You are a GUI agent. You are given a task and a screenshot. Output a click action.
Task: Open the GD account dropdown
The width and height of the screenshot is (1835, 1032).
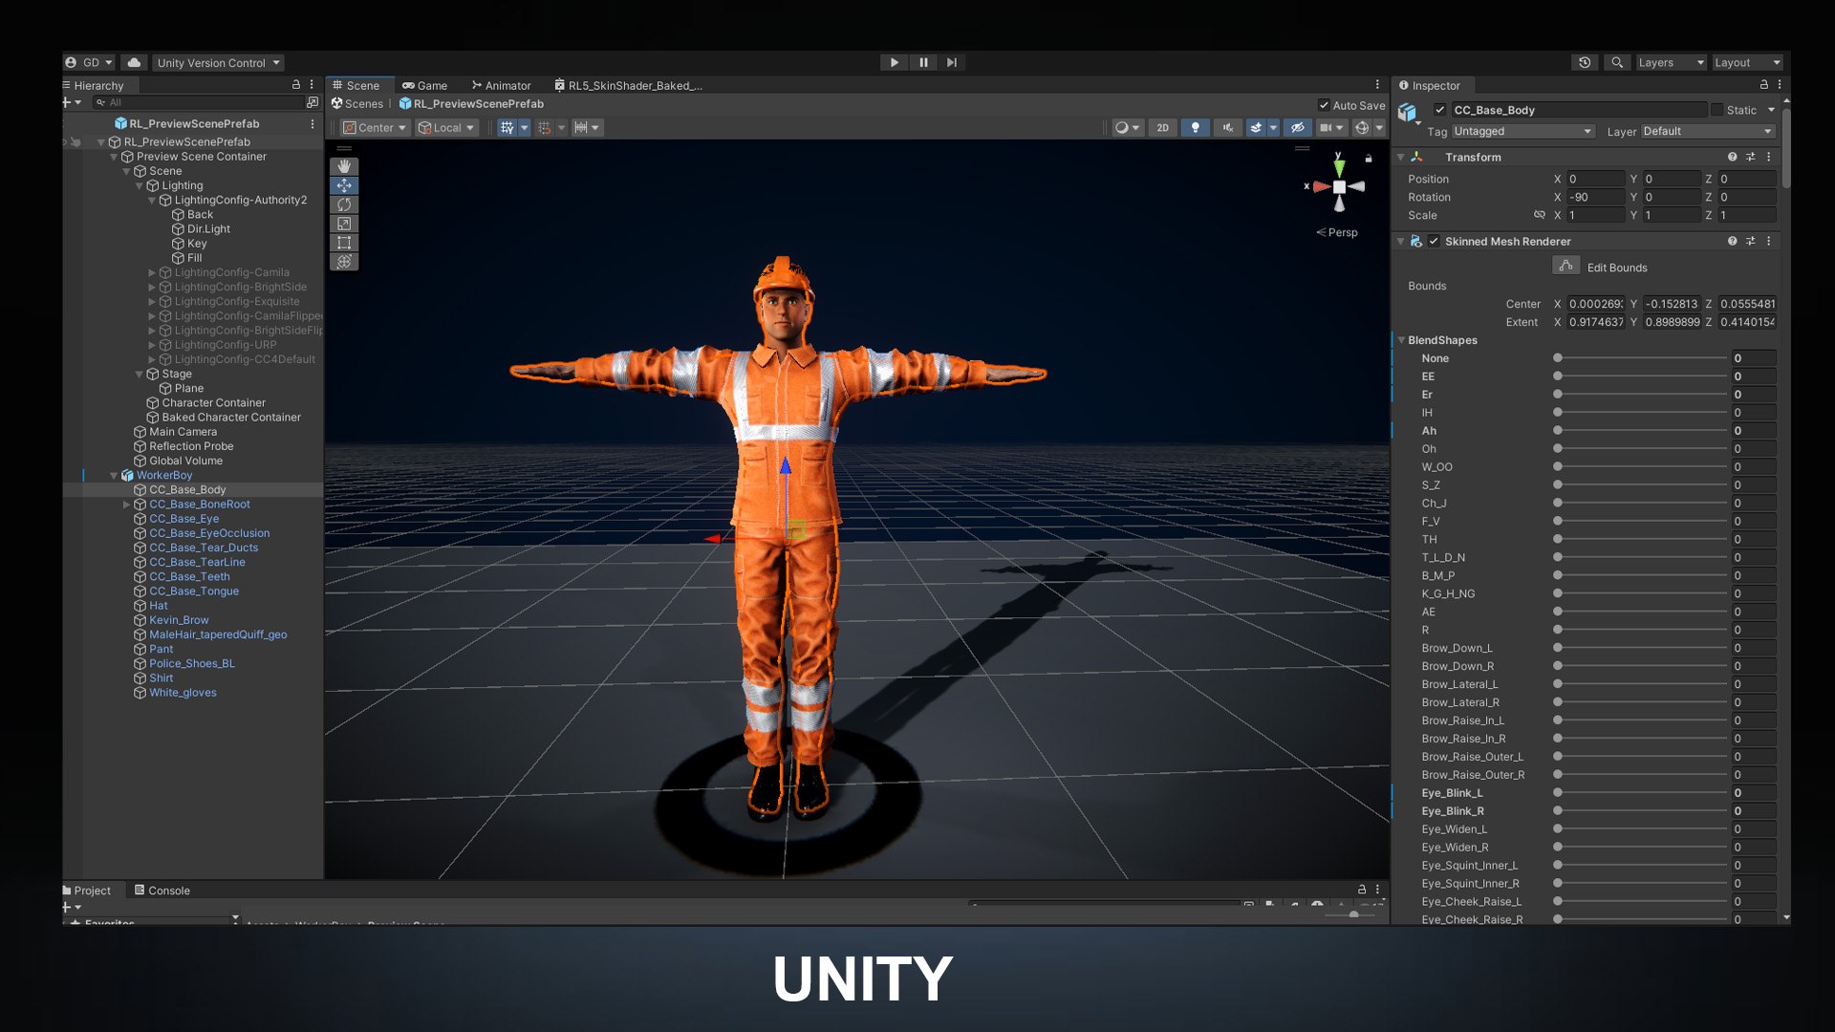pos(89,62)
